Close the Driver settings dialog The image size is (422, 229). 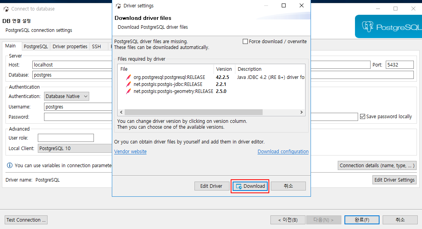pos(302,6)
